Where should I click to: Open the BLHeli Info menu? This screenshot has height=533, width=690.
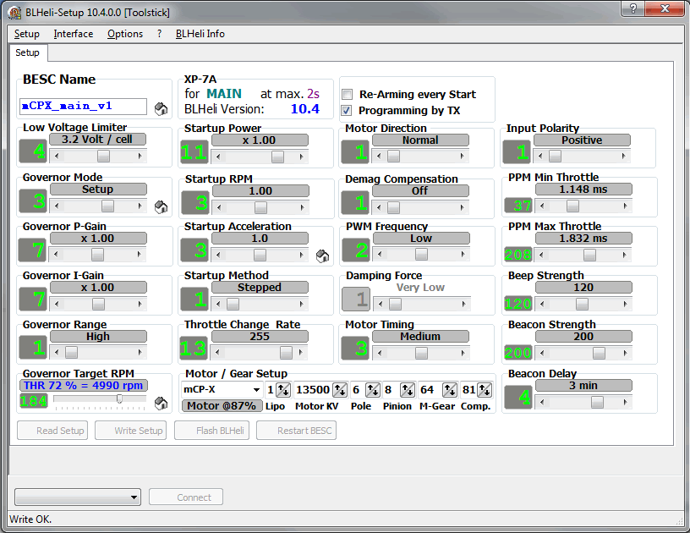coord(200,34)
